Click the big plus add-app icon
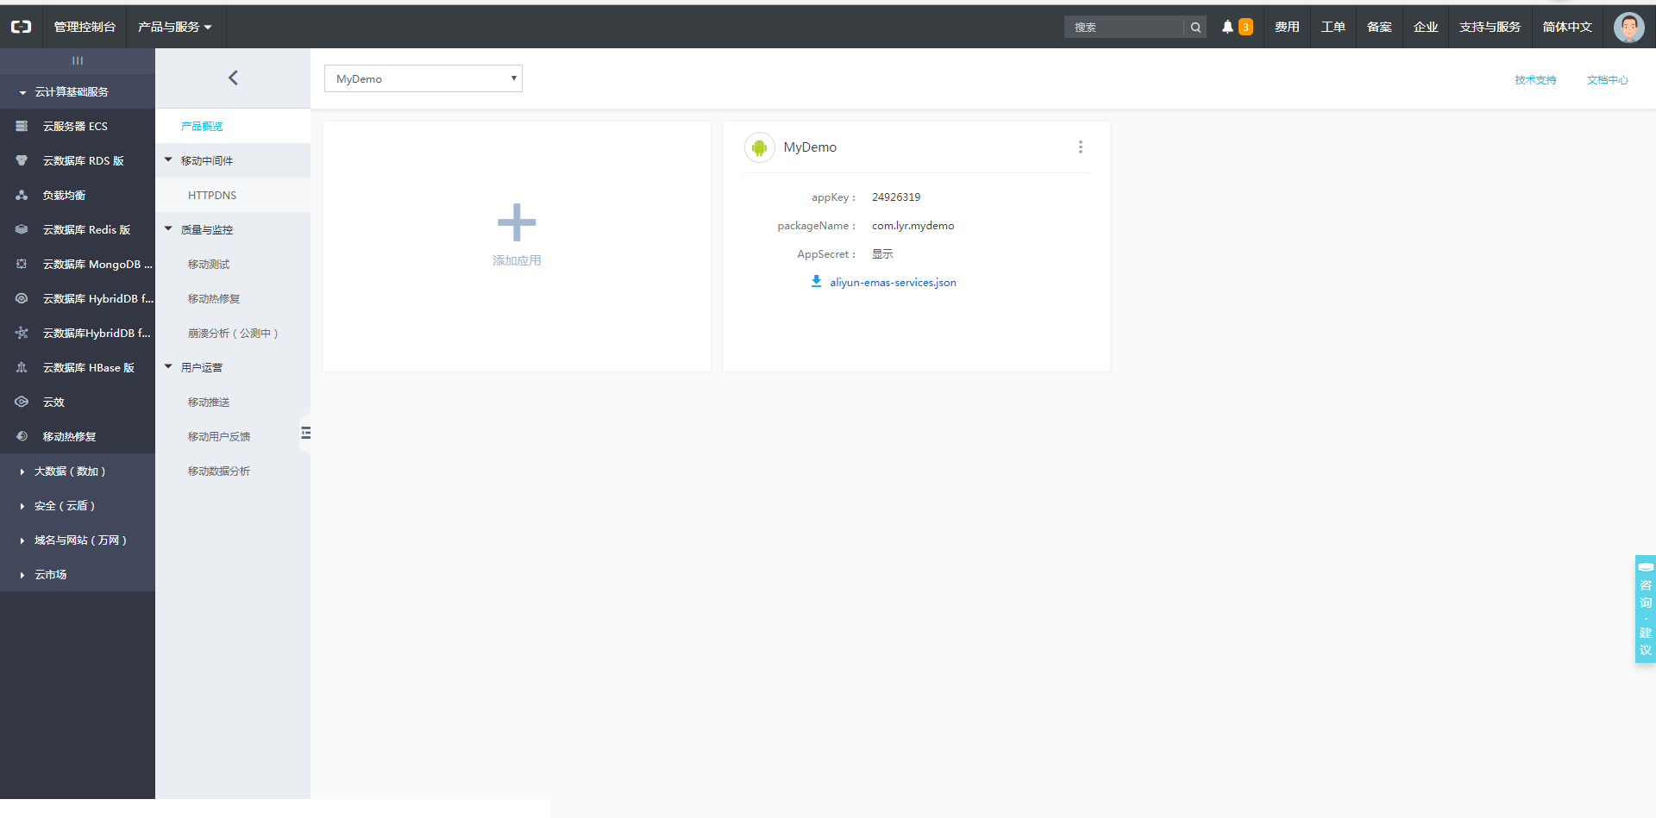The height and width of the screenshot is (818, 1656). click(517, 222)
